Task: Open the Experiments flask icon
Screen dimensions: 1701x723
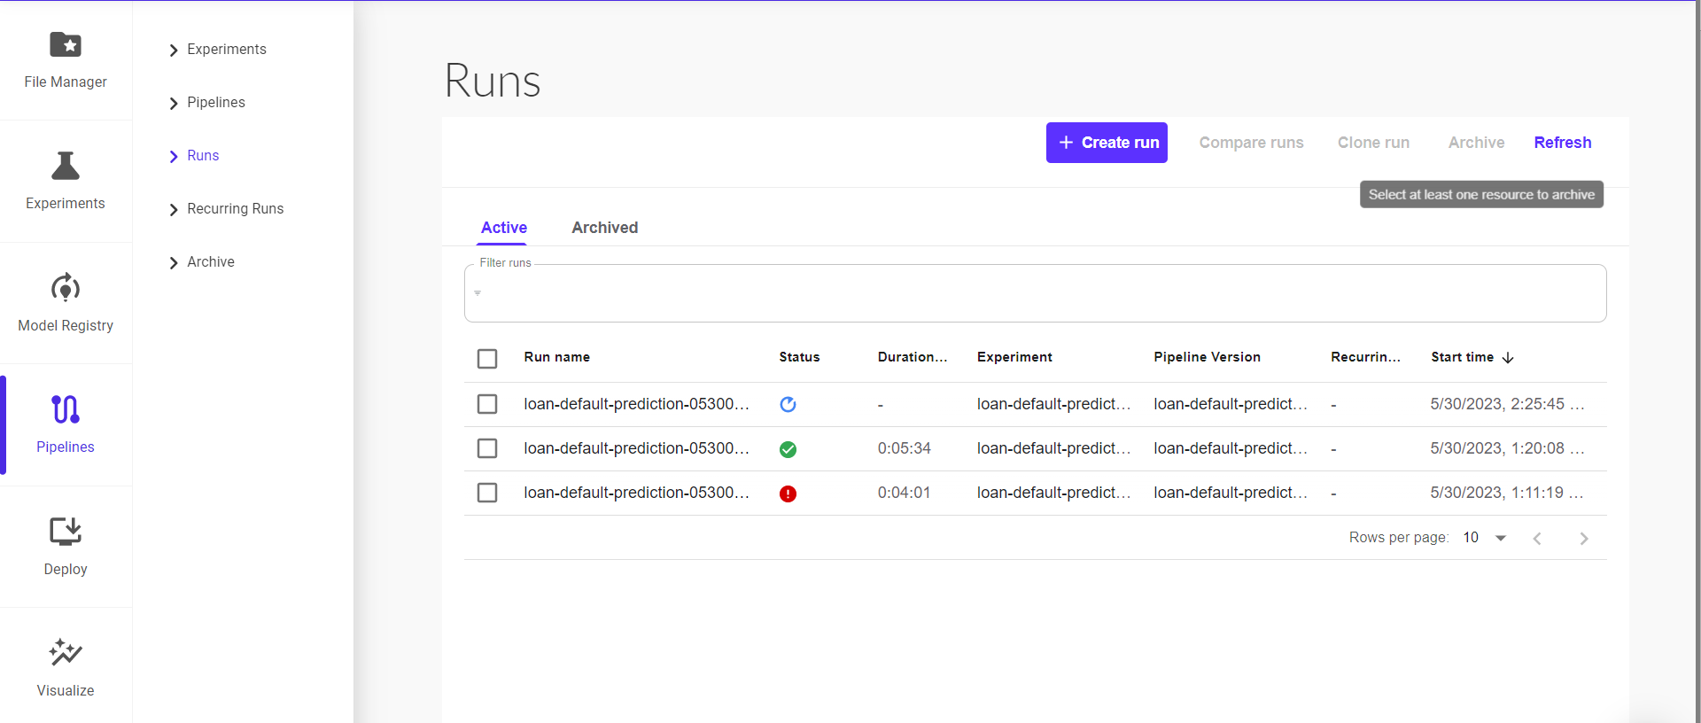Action: [x=66, y=166]
